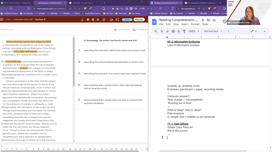
Task: Select the eraser tool in LSAT toolbar
Action: tap(104, 20)
